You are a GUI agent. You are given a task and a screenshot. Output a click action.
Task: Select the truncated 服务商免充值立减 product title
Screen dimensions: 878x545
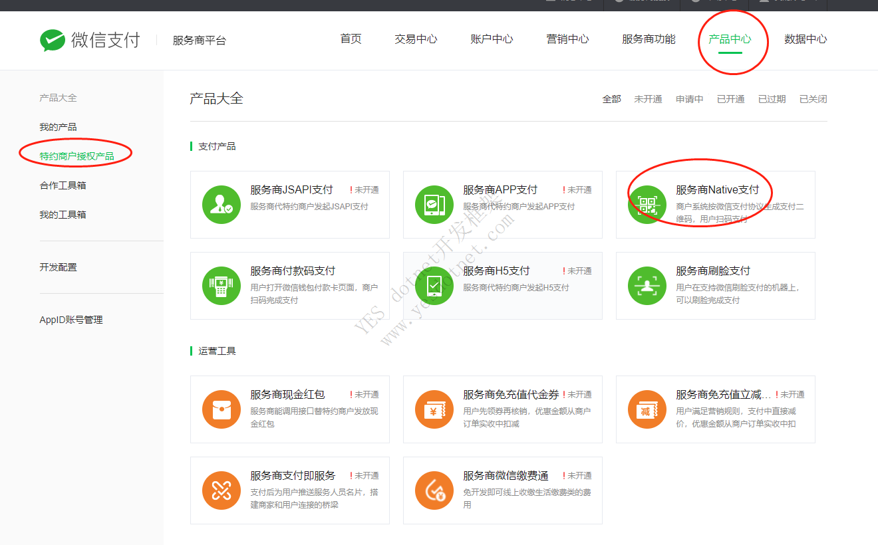[724, 395]
